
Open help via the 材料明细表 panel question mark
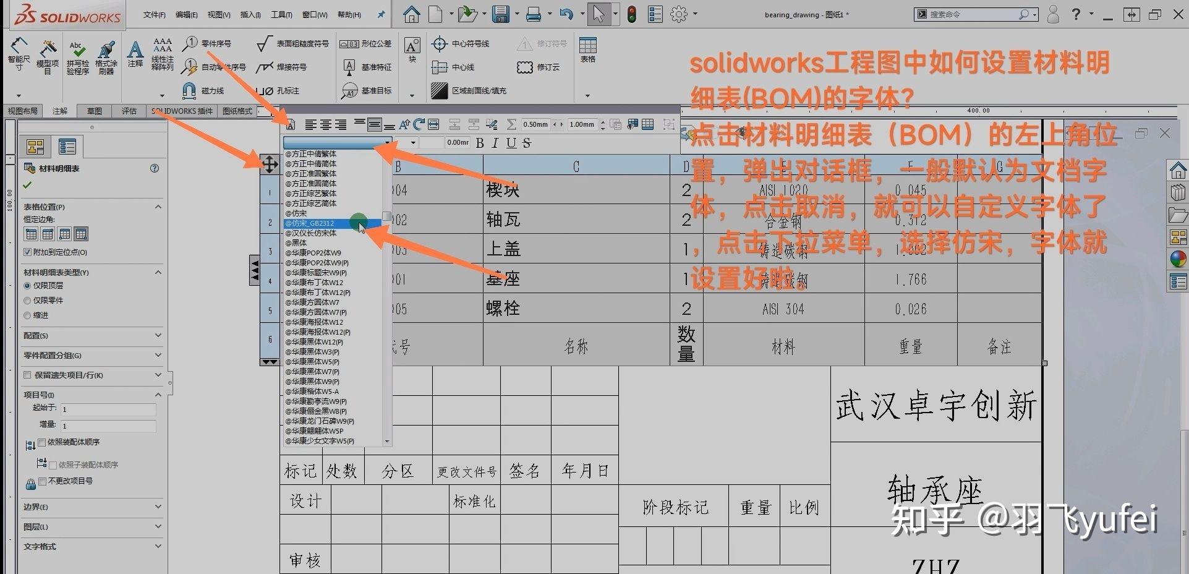point(155,168)
